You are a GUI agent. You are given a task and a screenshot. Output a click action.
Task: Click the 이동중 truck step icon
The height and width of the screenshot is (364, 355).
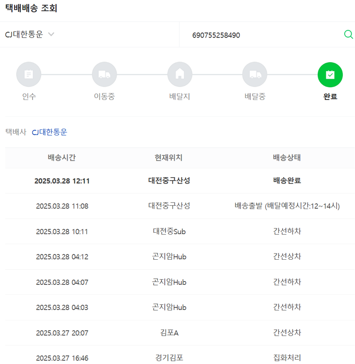pos(104,74)
